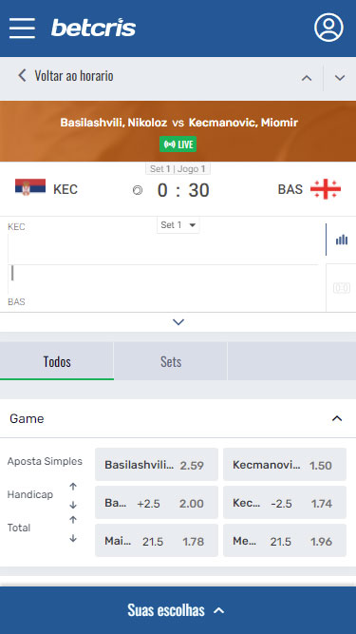Image resolution: width=356 pixels, height=634 pixels.
Task: Open the hamburger menu
Action: pyautogui.click(x=22, y=29)
